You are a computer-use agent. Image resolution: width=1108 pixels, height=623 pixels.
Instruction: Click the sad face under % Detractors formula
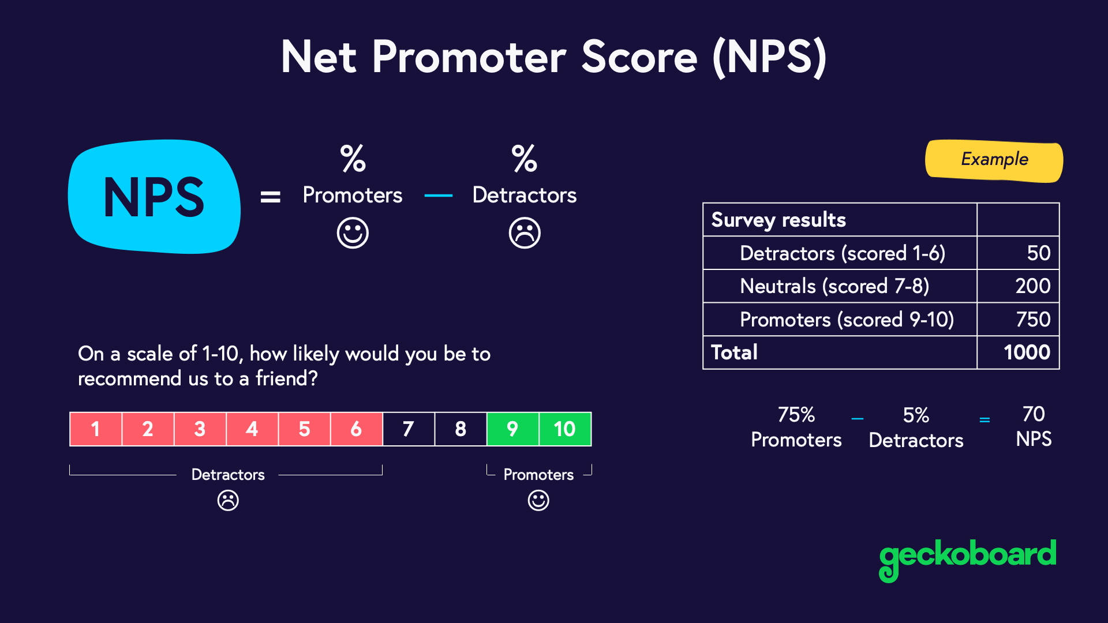coord(525,233)
